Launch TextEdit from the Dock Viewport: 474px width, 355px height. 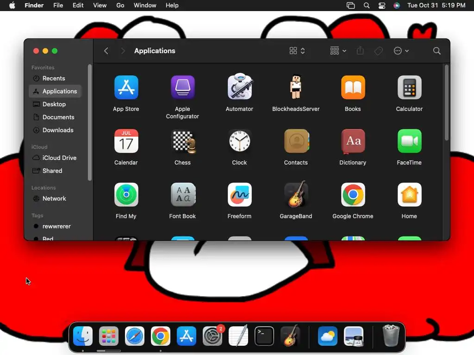(238, 336)
